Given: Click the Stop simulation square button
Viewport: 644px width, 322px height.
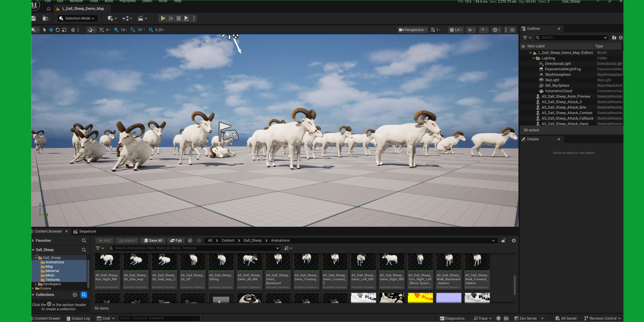Looking at the screenshot, I should pos(178,18).
